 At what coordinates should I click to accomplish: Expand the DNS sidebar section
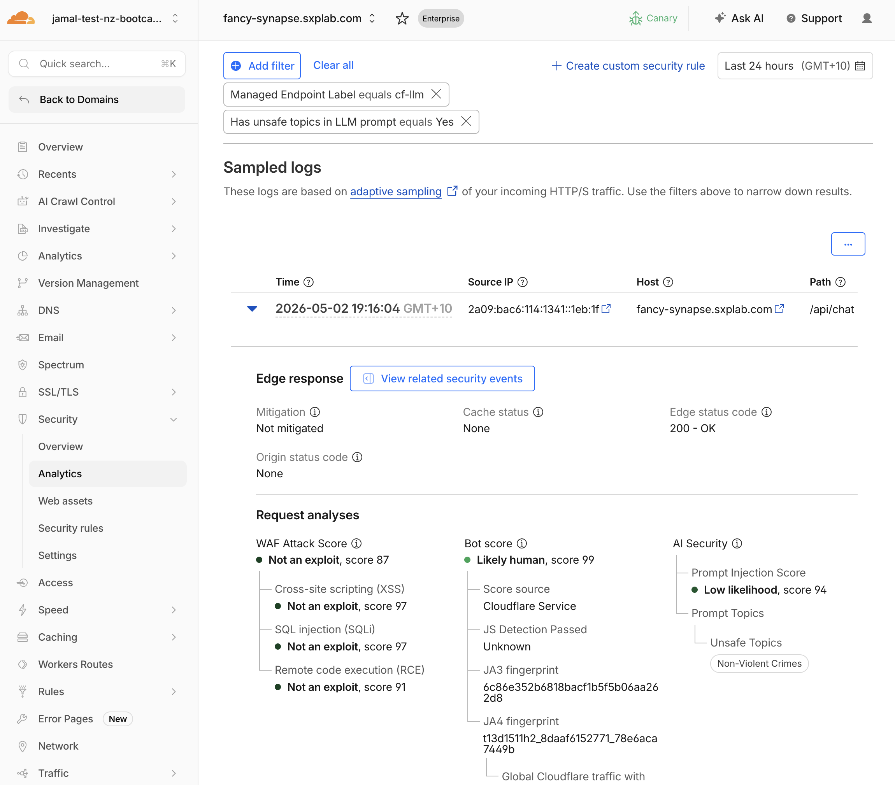(x=174, y=310)
